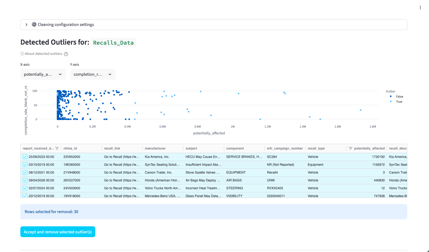Click the About detected outliers text
The width and height of the screenshot is (429, 252).
coord(43,54)
